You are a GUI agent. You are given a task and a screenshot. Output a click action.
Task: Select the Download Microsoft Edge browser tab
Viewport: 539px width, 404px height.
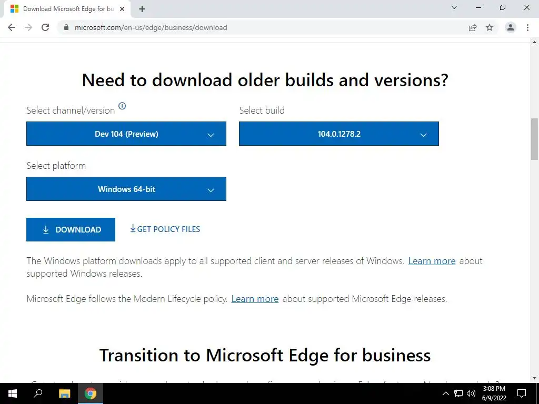[67, 9]
